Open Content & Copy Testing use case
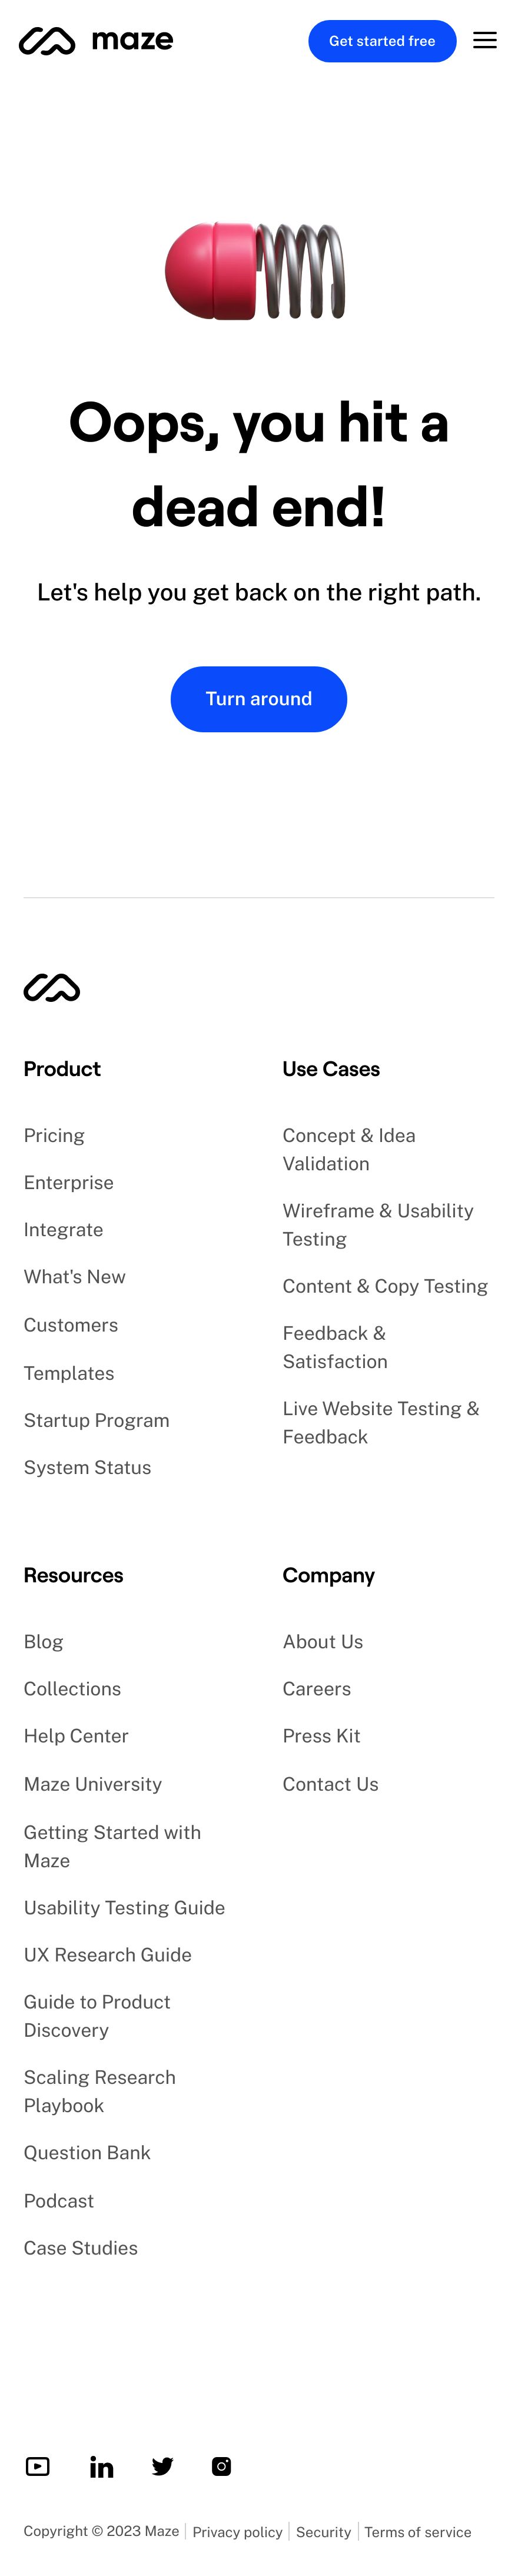This screenshot has height=2576, width=518. pos(385,1286)
